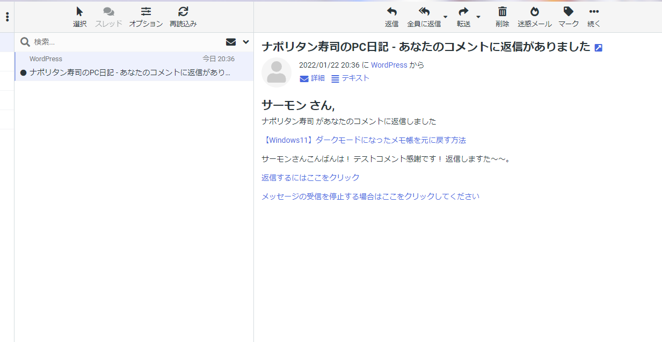
Task: Click the 返信 reply button
Action: pyautogui.click(x=392, y=17)
